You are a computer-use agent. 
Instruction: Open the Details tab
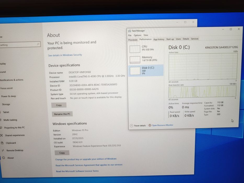(x=186, y=39)
